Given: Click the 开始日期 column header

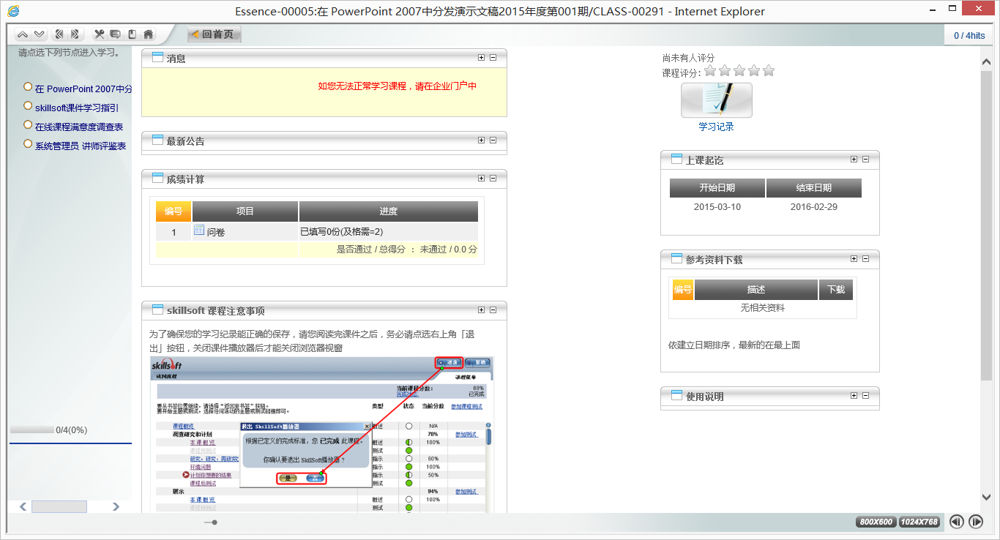Looking at the screenshot, I should [717, 188].
